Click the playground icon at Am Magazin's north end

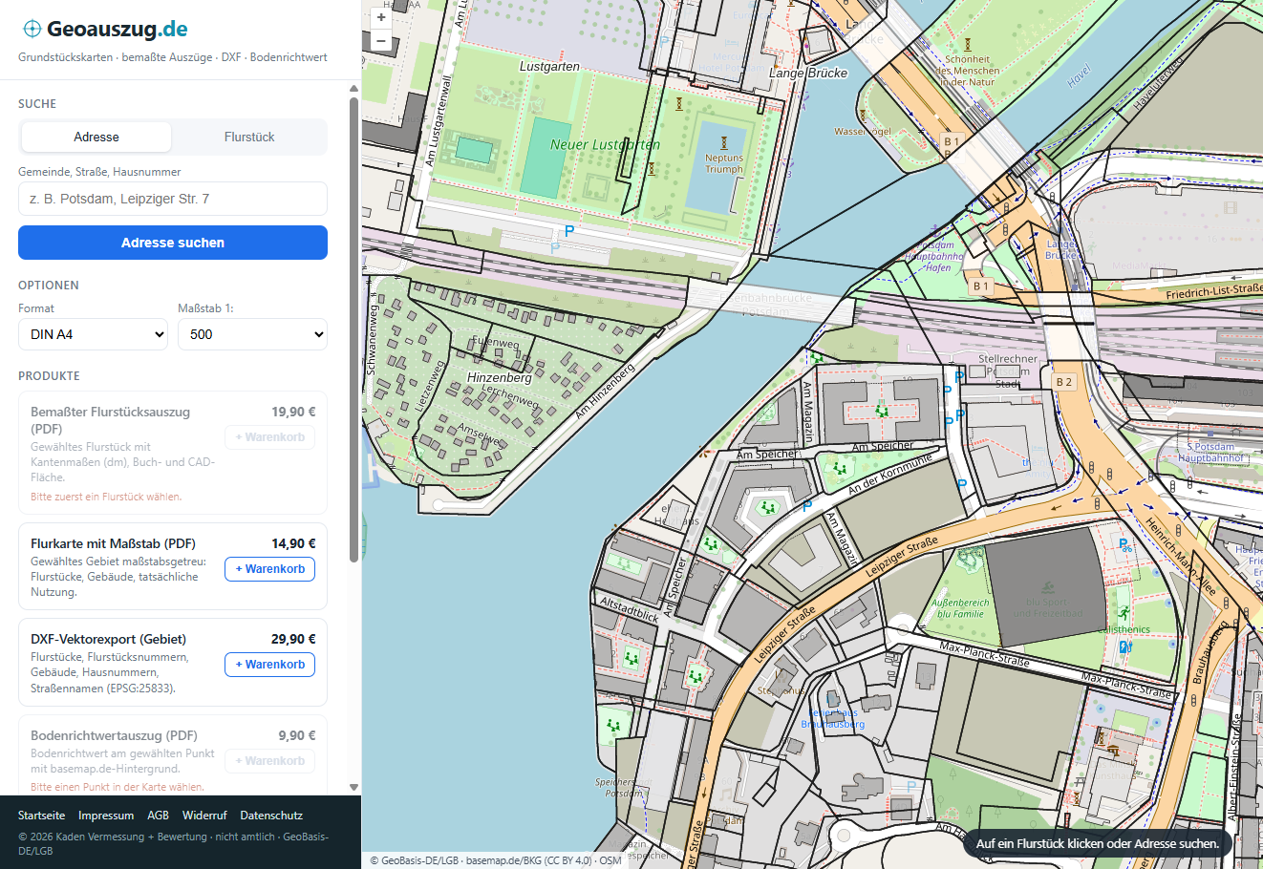[x=816, y=357]
